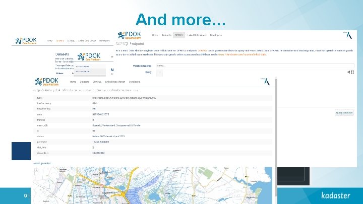
Task: Click the PDOK logo in the SPARQL Endpoint window
Action: (x=129, y=35)
